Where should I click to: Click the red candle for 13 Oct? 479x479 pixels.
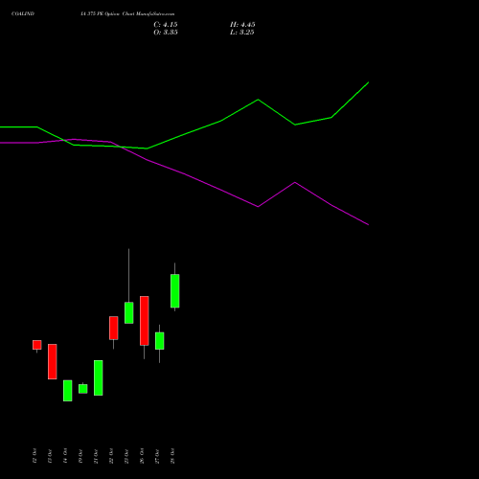click(53, 361)
